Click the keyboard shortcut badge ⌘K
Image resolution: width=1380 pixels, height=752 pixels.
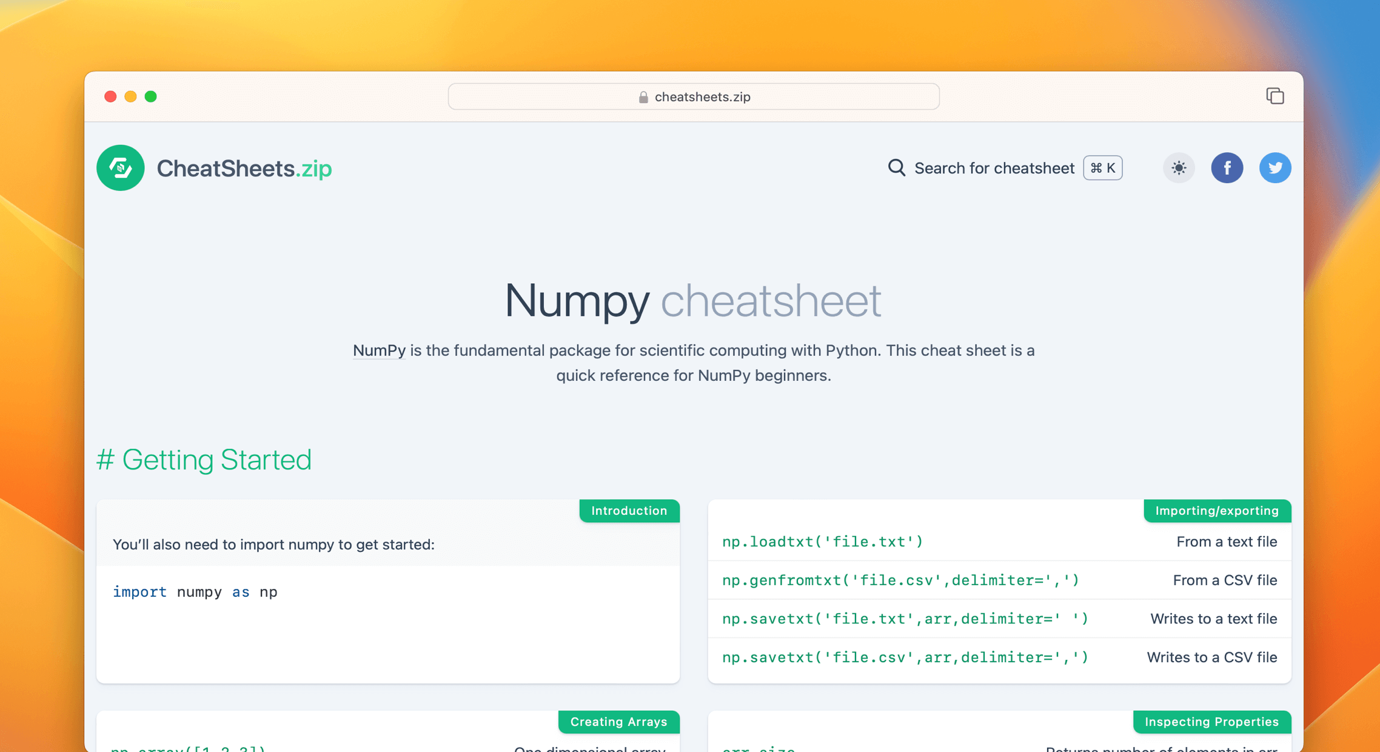1102,168
